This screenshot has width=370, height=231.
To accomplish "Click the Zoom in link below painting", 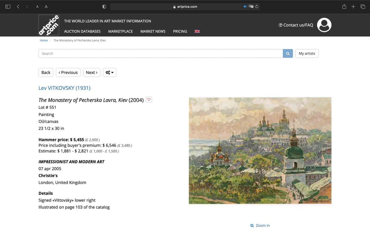I will click(x=260, y=226).
